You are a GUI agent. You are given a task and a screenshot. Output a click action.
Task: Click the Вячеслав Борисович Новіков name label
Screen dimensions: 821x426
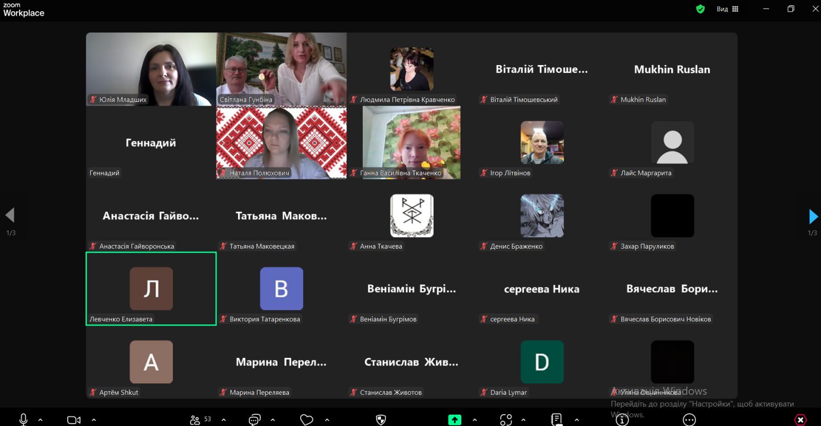click(666, 319)
